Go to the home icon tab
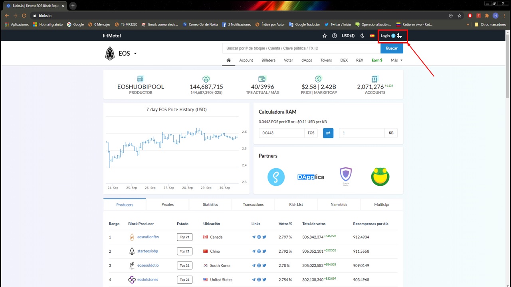The width and height of the screenshot is (511, 287). (x=229, y=60)
